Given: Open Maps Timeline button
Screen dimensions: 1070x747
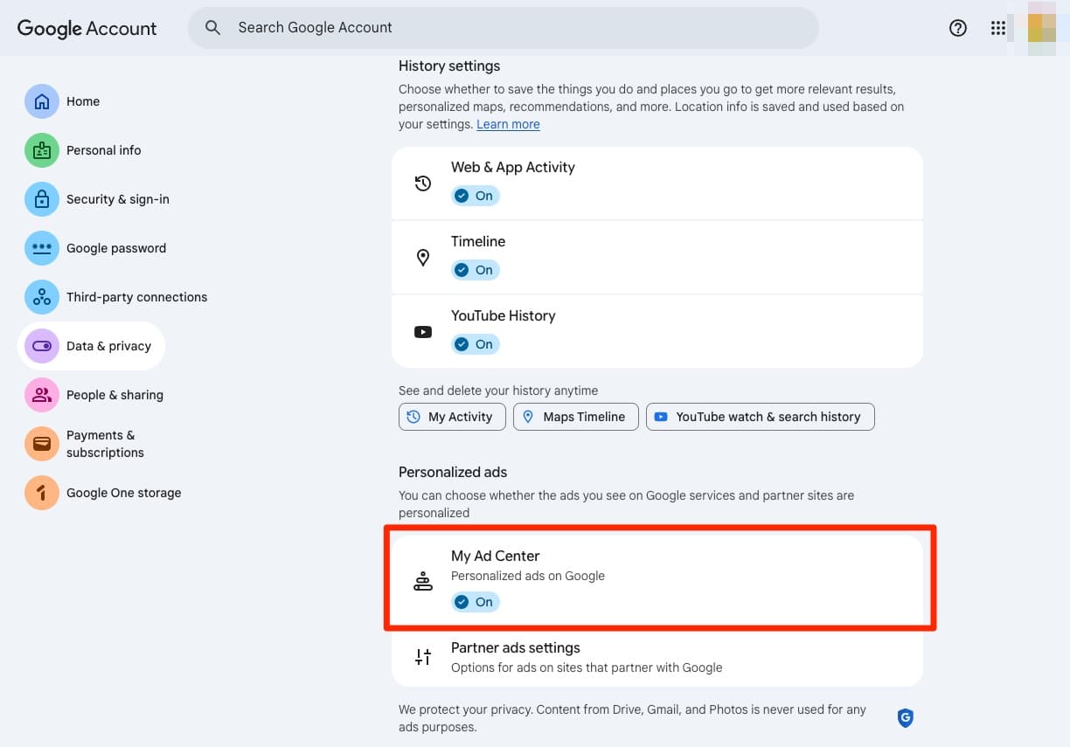Looking at the screenshot, I should (576, 417).
